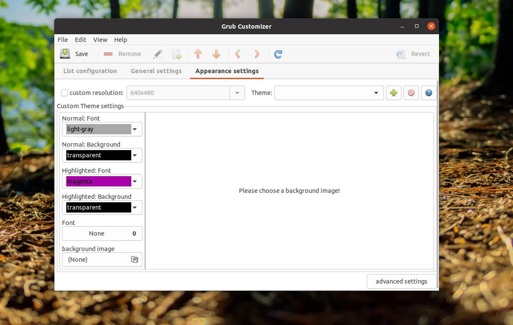
Task: Click the left arrow toolbar icon
Action: (x=238, y=54)
